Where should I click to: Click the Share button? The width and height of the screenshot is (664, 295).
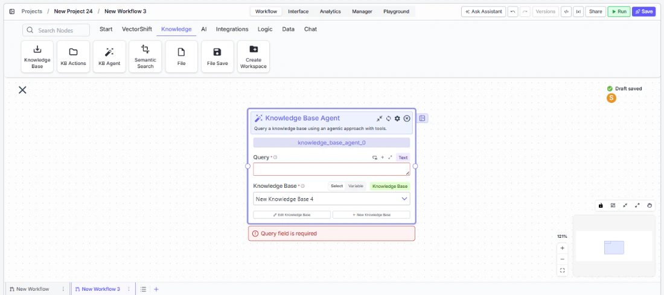click(595, 11)
